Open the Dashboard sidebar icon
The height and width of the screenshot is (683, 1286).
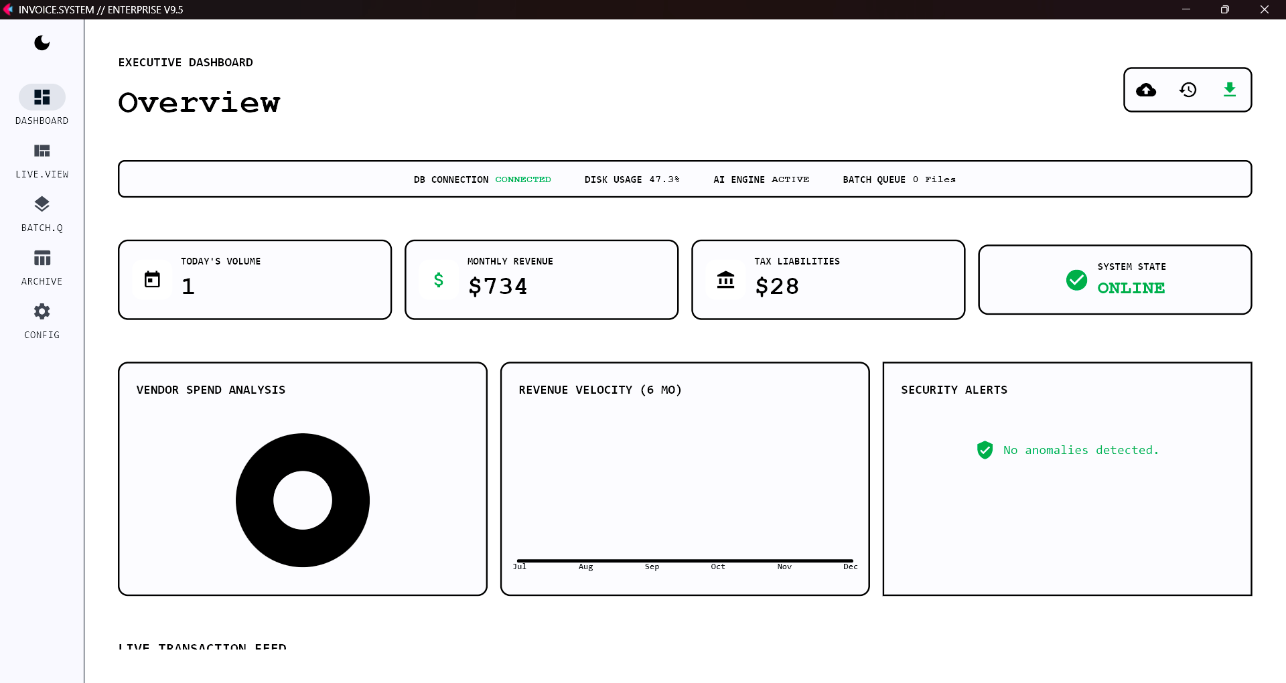42,96
